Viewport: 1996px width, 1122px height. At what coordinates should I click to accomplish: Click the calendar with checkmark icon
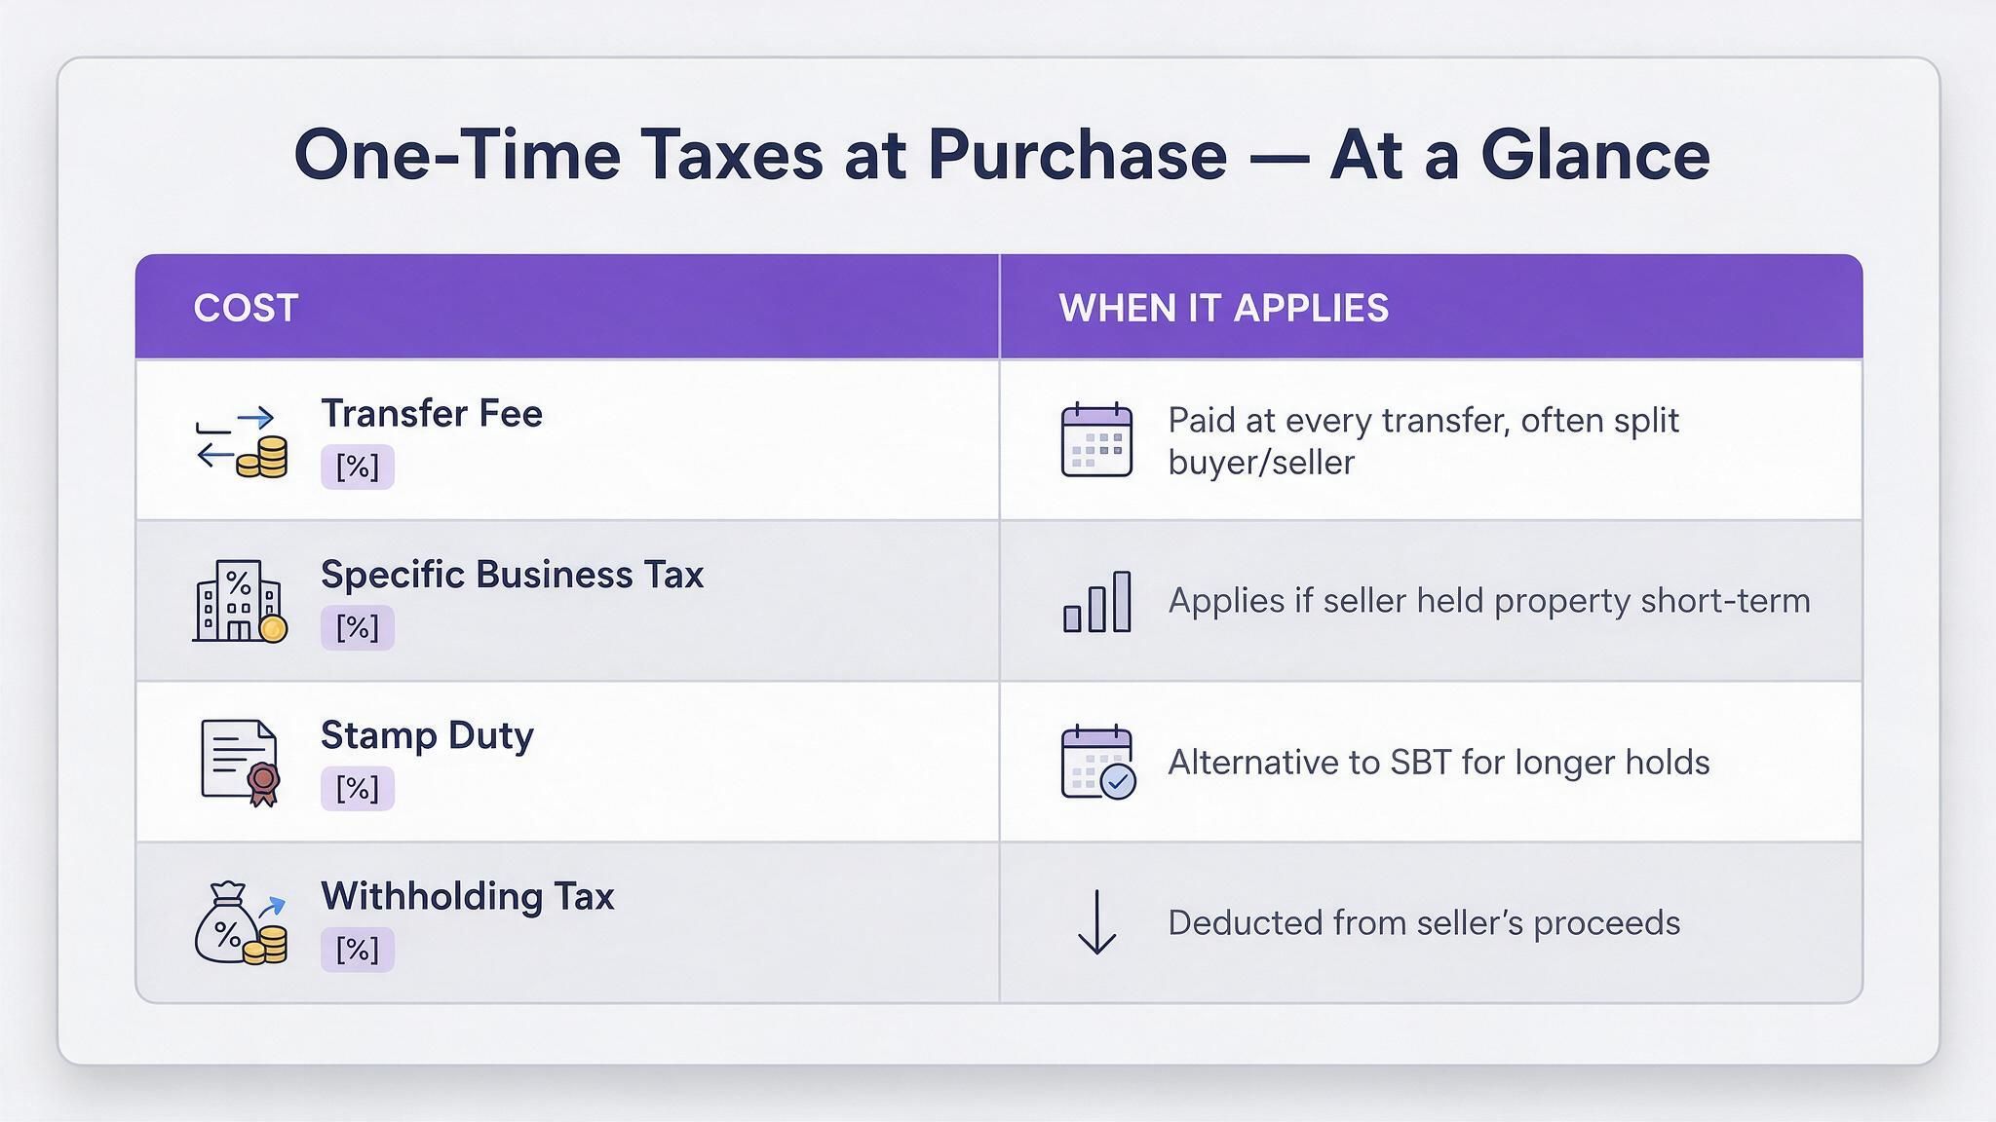coord(1097,763)
